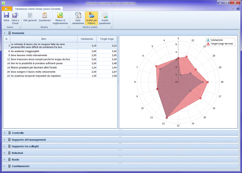Image resolution: width=242 pixels, height=173 pixels.
Task: Show the Questionari section
Action: click(45, 16)
